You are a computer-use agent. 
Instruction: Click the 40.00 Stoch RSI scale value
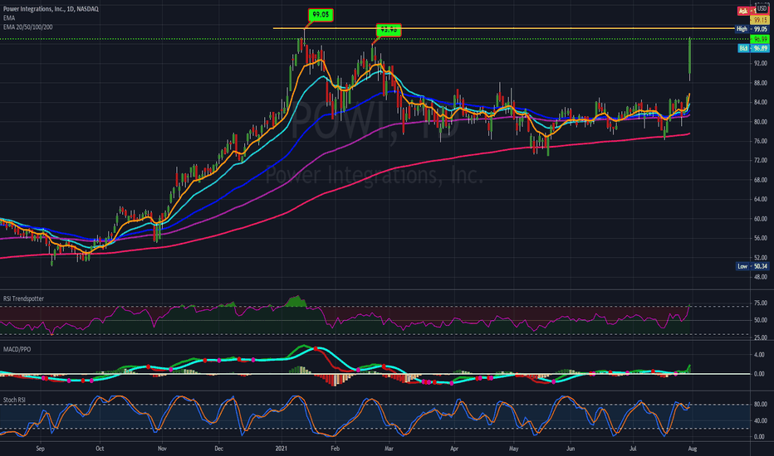pyautogui.click(x=760, y=421)
